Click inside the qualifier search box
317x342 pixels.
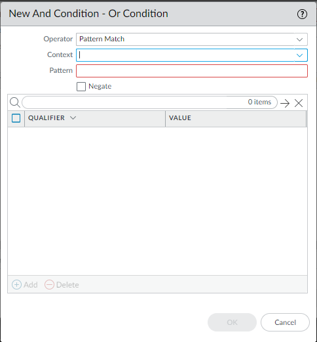136,102
